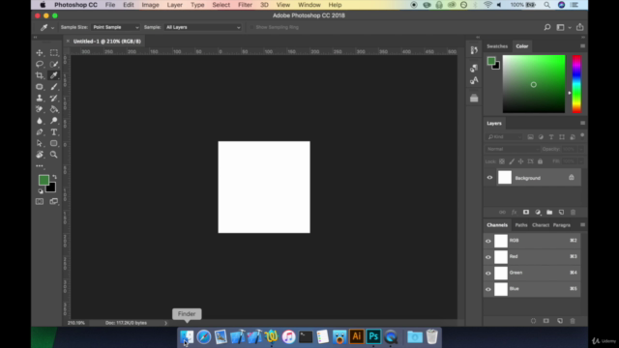619x348 pixels.
Task: Select the Dodge tool
Action: point(54,121)
